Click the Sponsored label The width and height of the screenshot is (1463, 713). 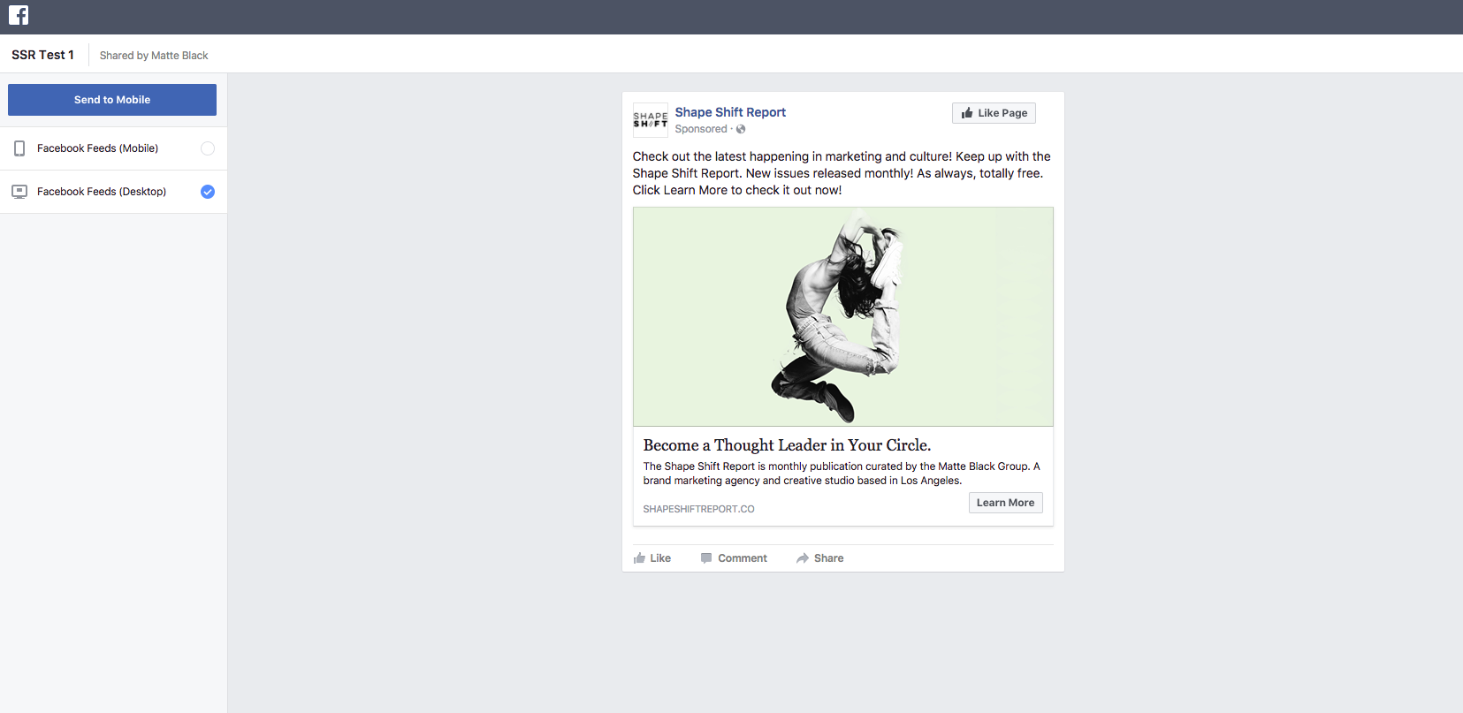pyautogui.click(x=701, y=129)
